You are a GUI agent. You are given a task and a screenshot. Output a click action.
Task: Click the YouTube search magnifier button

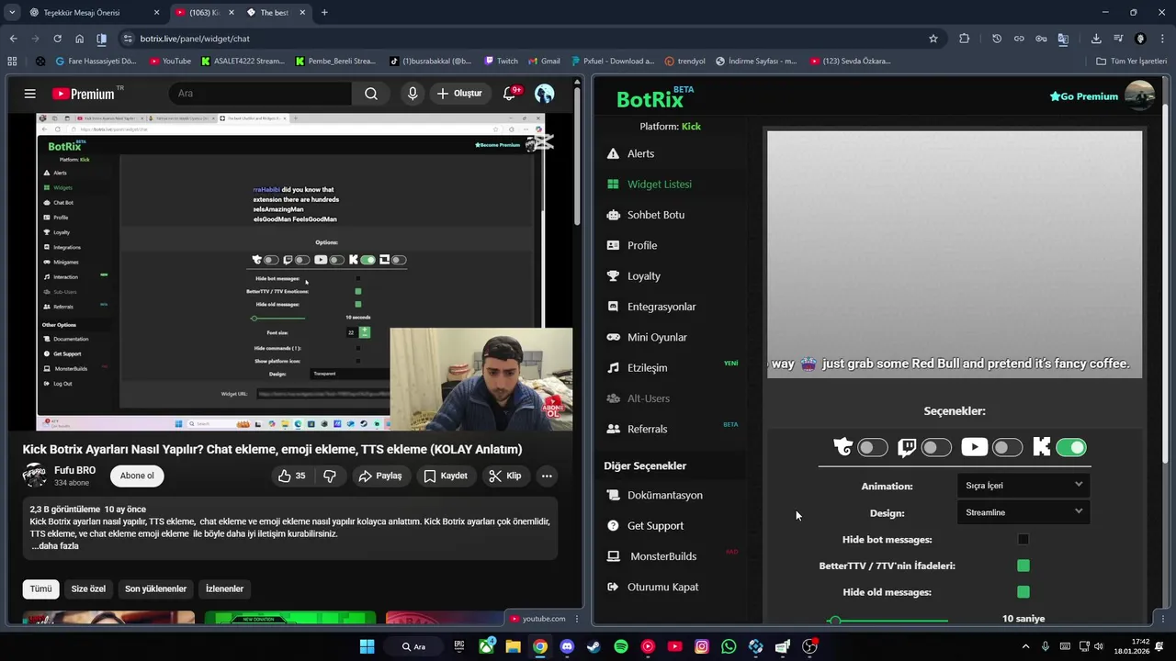(x=371, y=94)
